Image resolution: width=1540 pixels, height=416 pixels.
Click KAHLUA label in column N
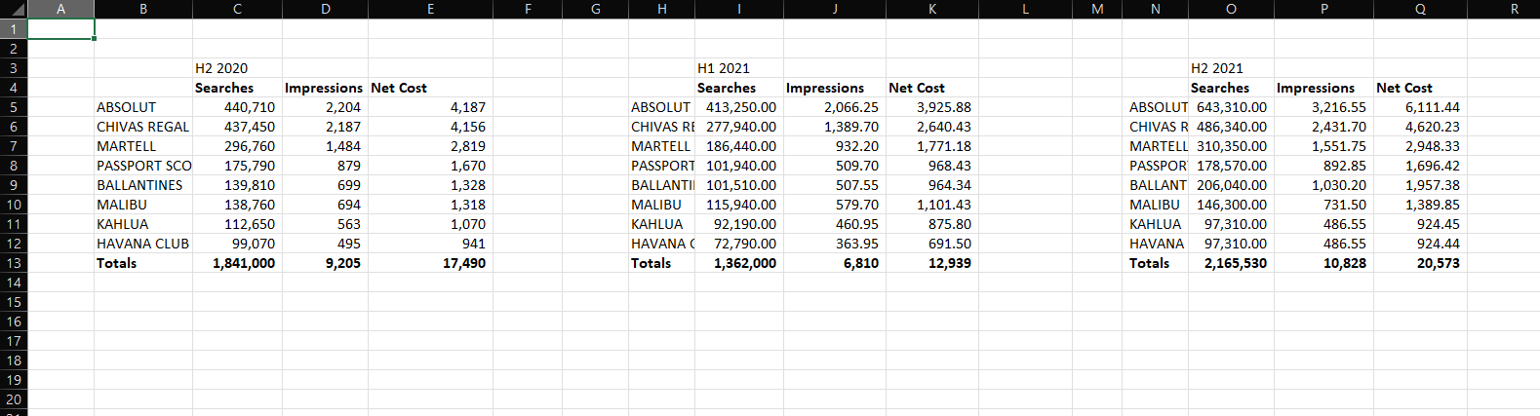(x=1155, y=224)
